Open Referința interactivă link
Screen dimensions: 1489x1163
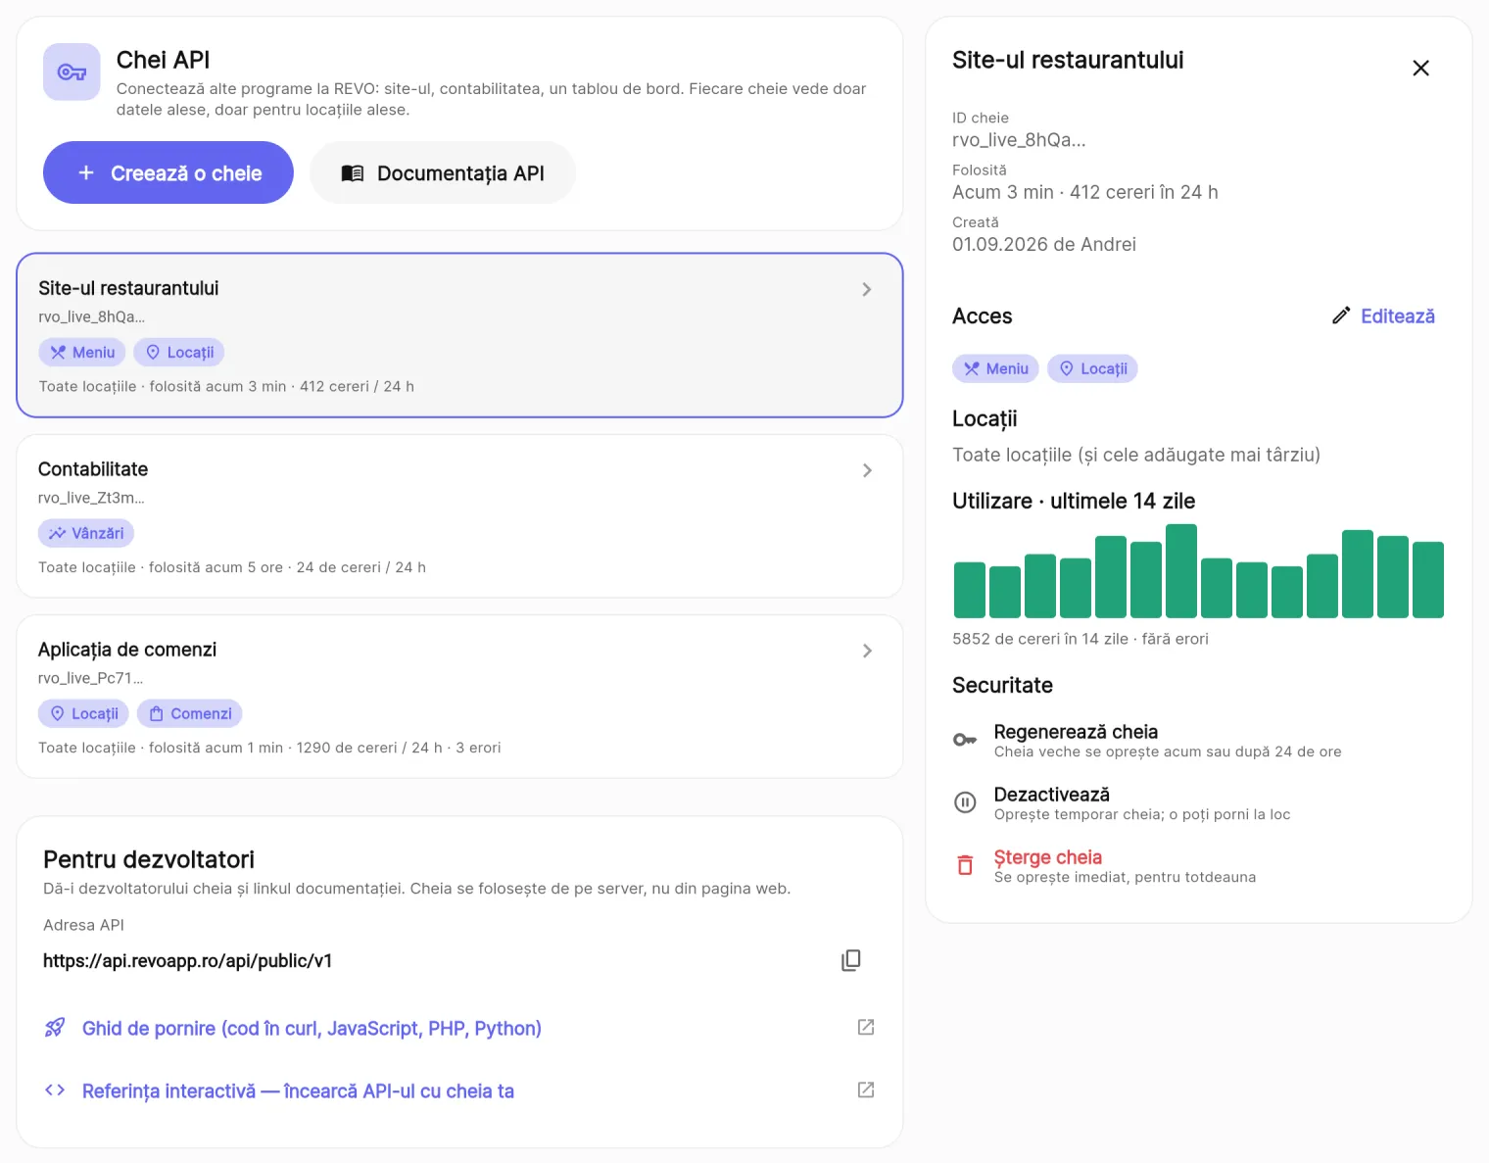coord(298,1090)
